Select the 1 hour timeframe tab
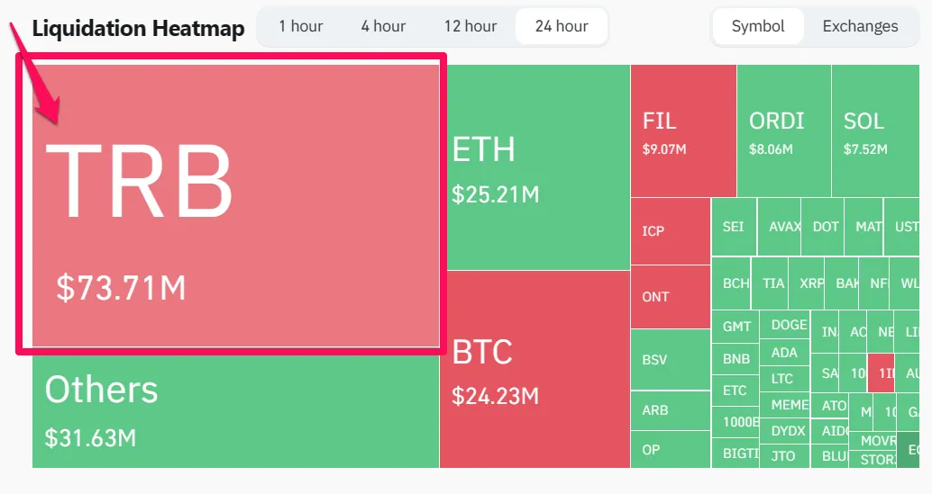 click(301, 26)
